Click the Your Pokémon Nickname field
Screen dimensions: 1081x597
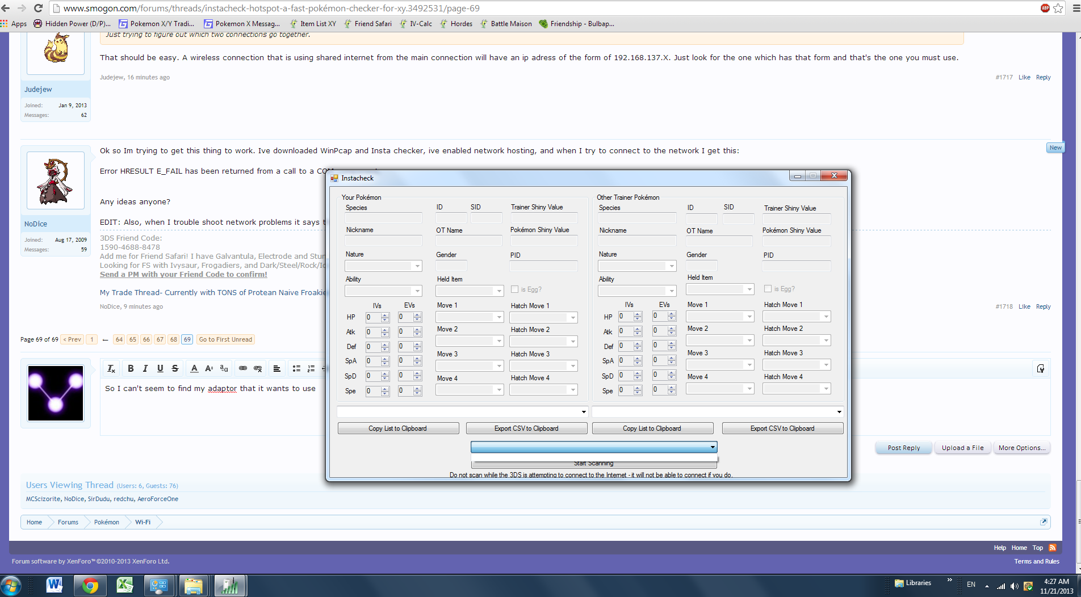pyautogui.click(x=383, y=241)
